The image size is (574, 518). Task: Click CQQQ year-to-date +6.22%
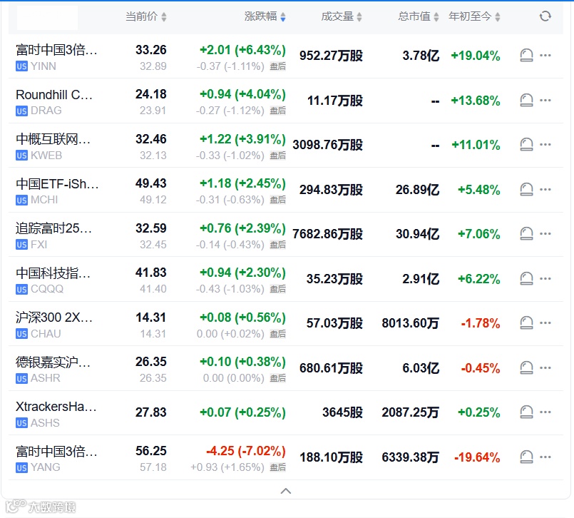(479, 279)
